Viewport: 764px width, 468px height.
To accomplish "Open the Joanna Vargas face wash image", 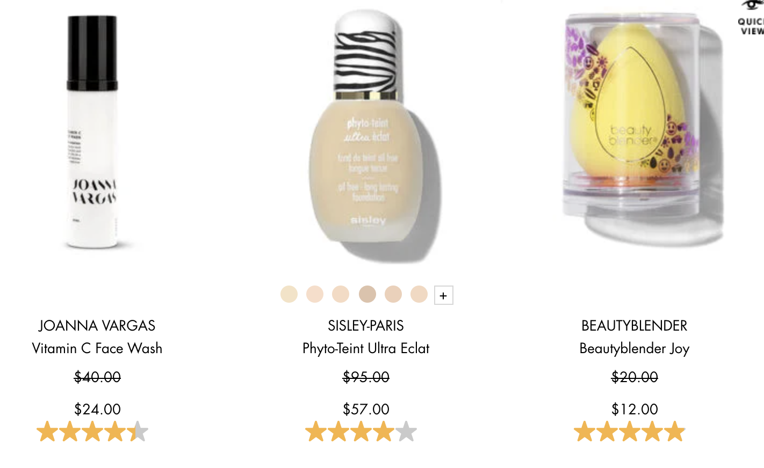I will pos(92,133).
